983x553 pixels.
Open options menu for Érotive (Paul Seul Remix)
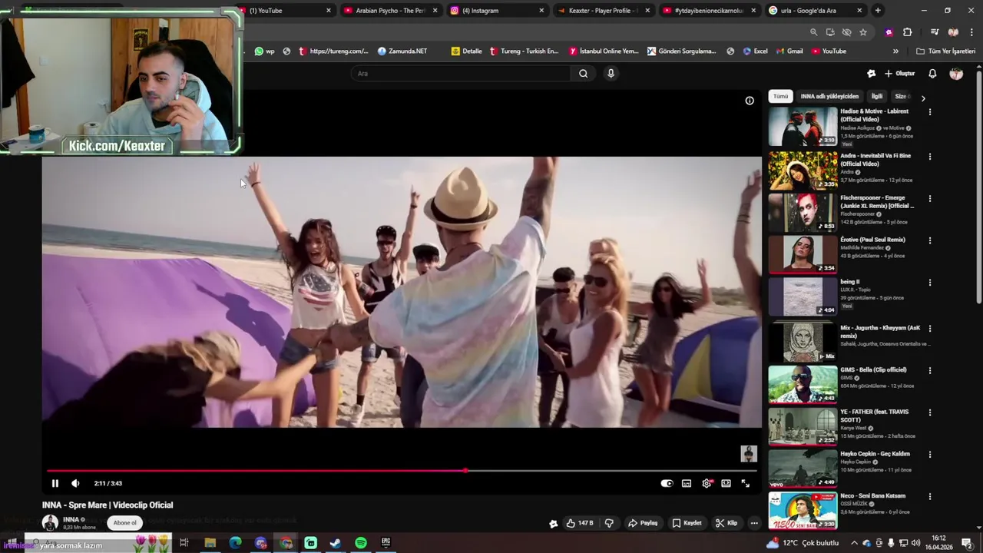point(930,240)
